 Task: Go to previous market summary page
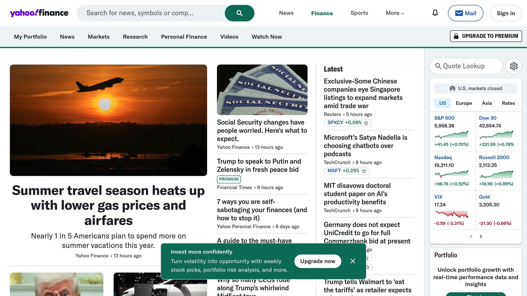(471, 236)
